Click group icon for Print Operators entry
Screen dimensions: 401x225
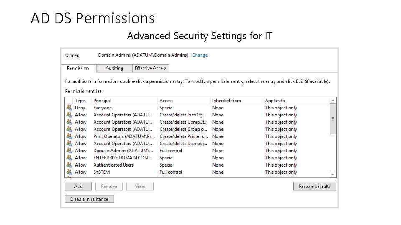(69, 136)
